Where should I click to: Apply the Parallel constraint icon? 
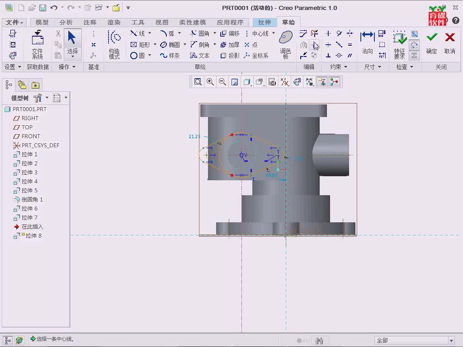pyautogui.click(x=350, y=56)
